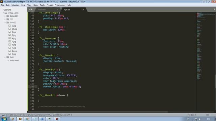Viewport: 216px width, 121px height.
Task: Click the vertical scrollbar thumb
Action: [215, 81]
